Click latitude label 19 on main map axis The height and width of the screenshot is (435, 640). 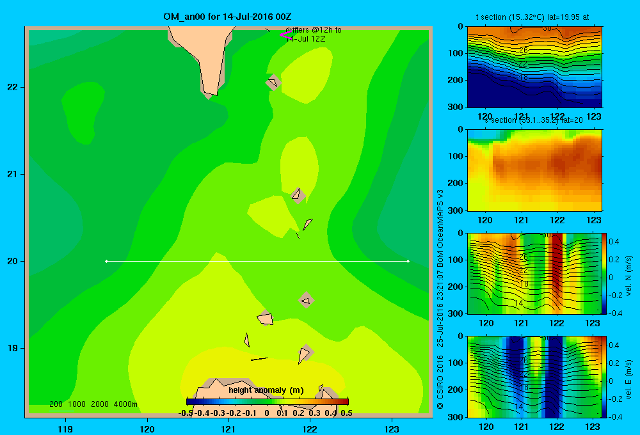point(13,348)
